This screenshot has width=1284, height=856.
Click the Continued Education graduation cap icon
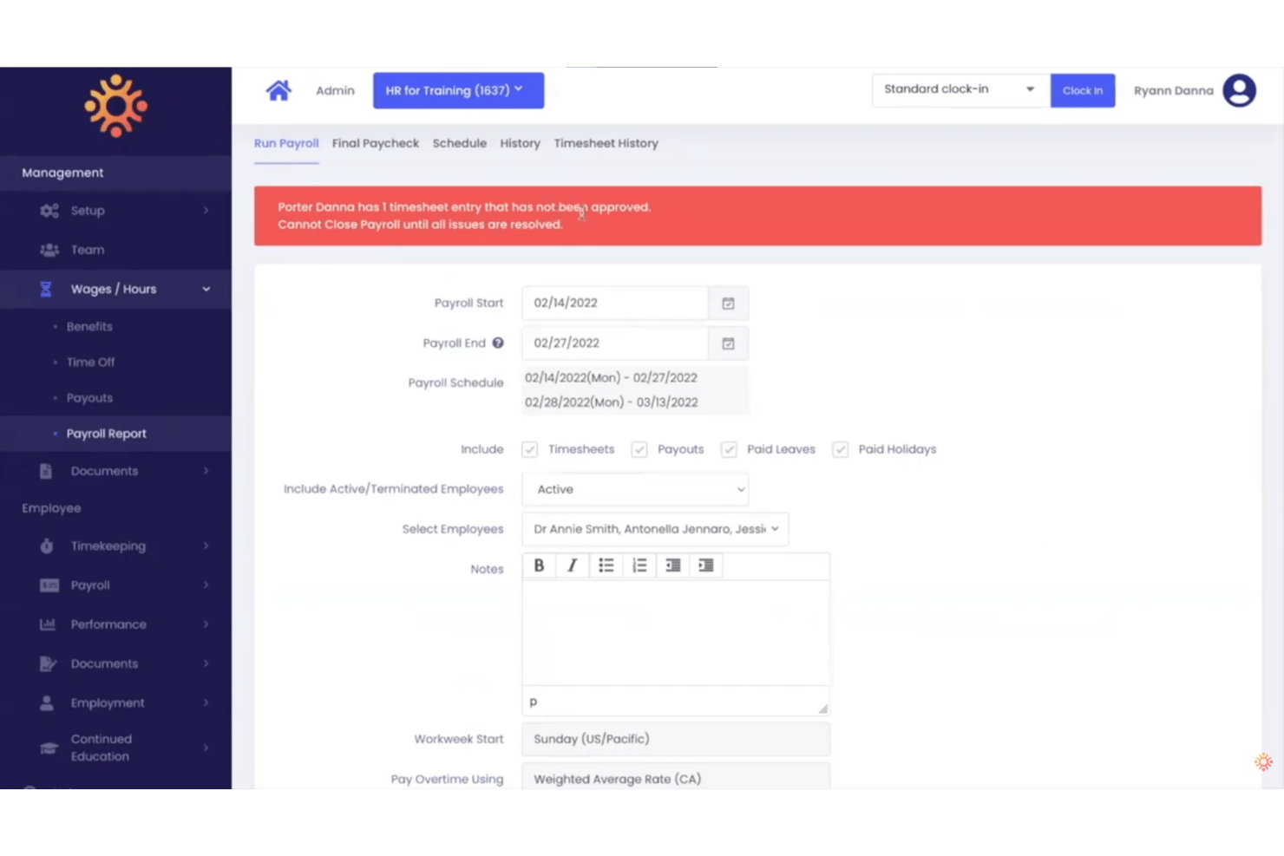(49, 748)
